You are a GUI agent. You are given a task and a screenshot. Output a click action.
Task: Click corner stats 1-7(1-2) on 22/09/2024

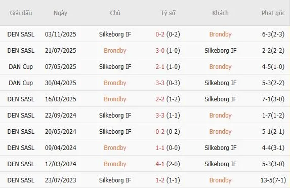point(273,116)
